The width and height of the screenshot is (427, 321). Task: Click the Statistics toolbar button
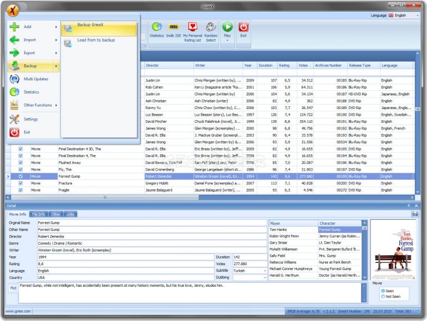pyautogui.click(x=156, y=30)
